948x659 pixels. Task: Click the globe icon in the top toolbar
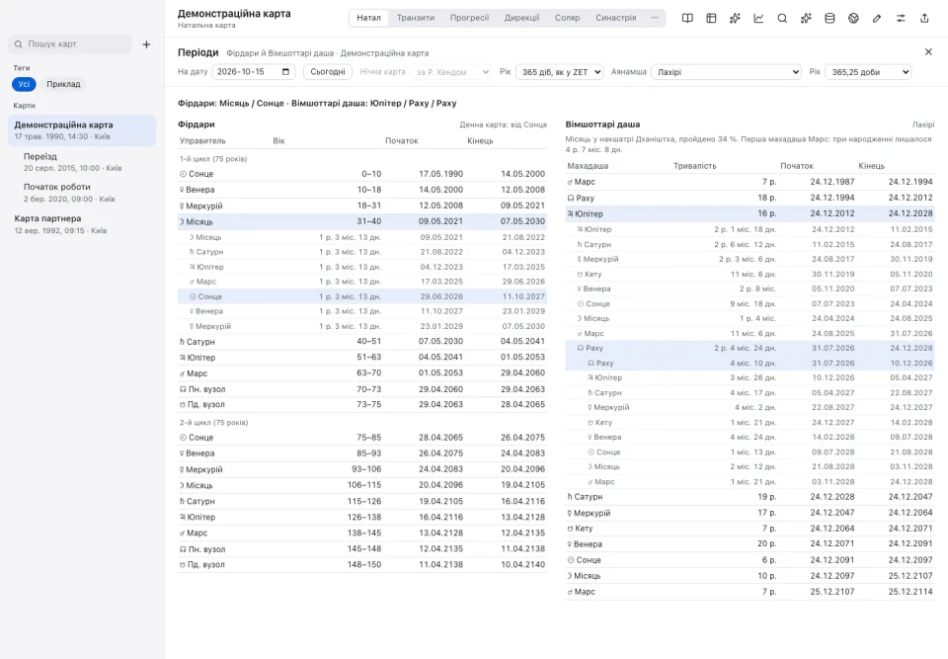[x=853, y=18]
